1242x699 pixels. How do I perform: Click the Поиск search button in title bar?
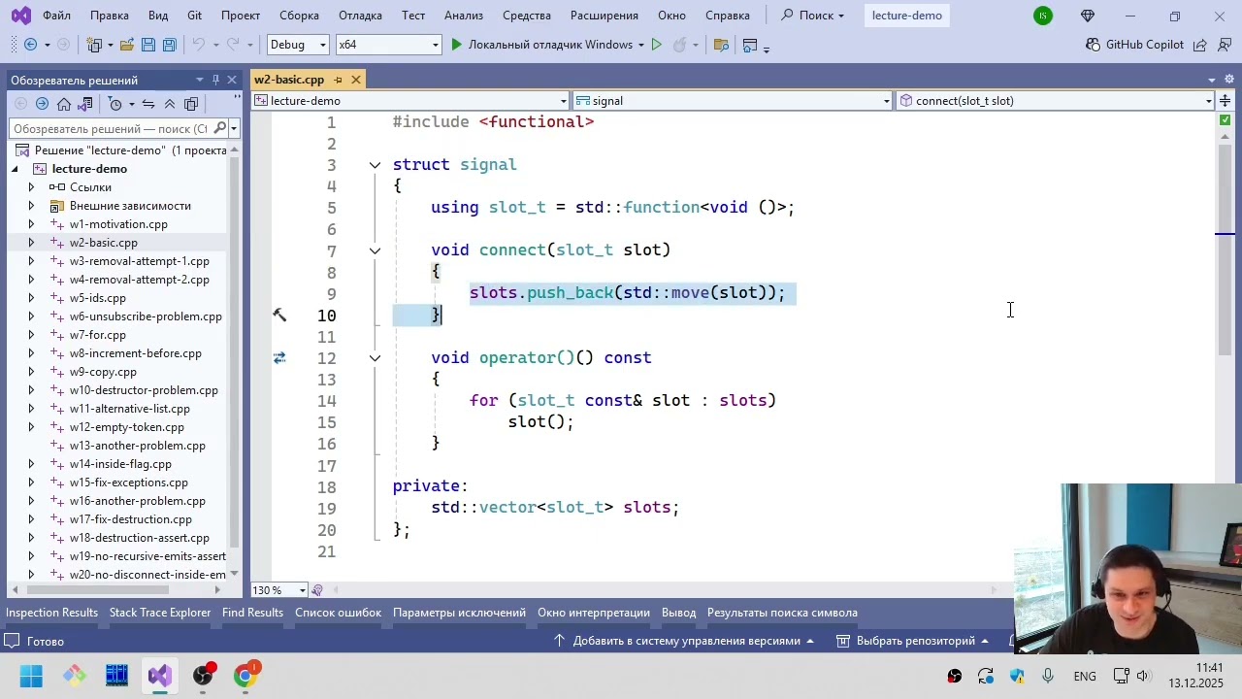pos(813,16)
